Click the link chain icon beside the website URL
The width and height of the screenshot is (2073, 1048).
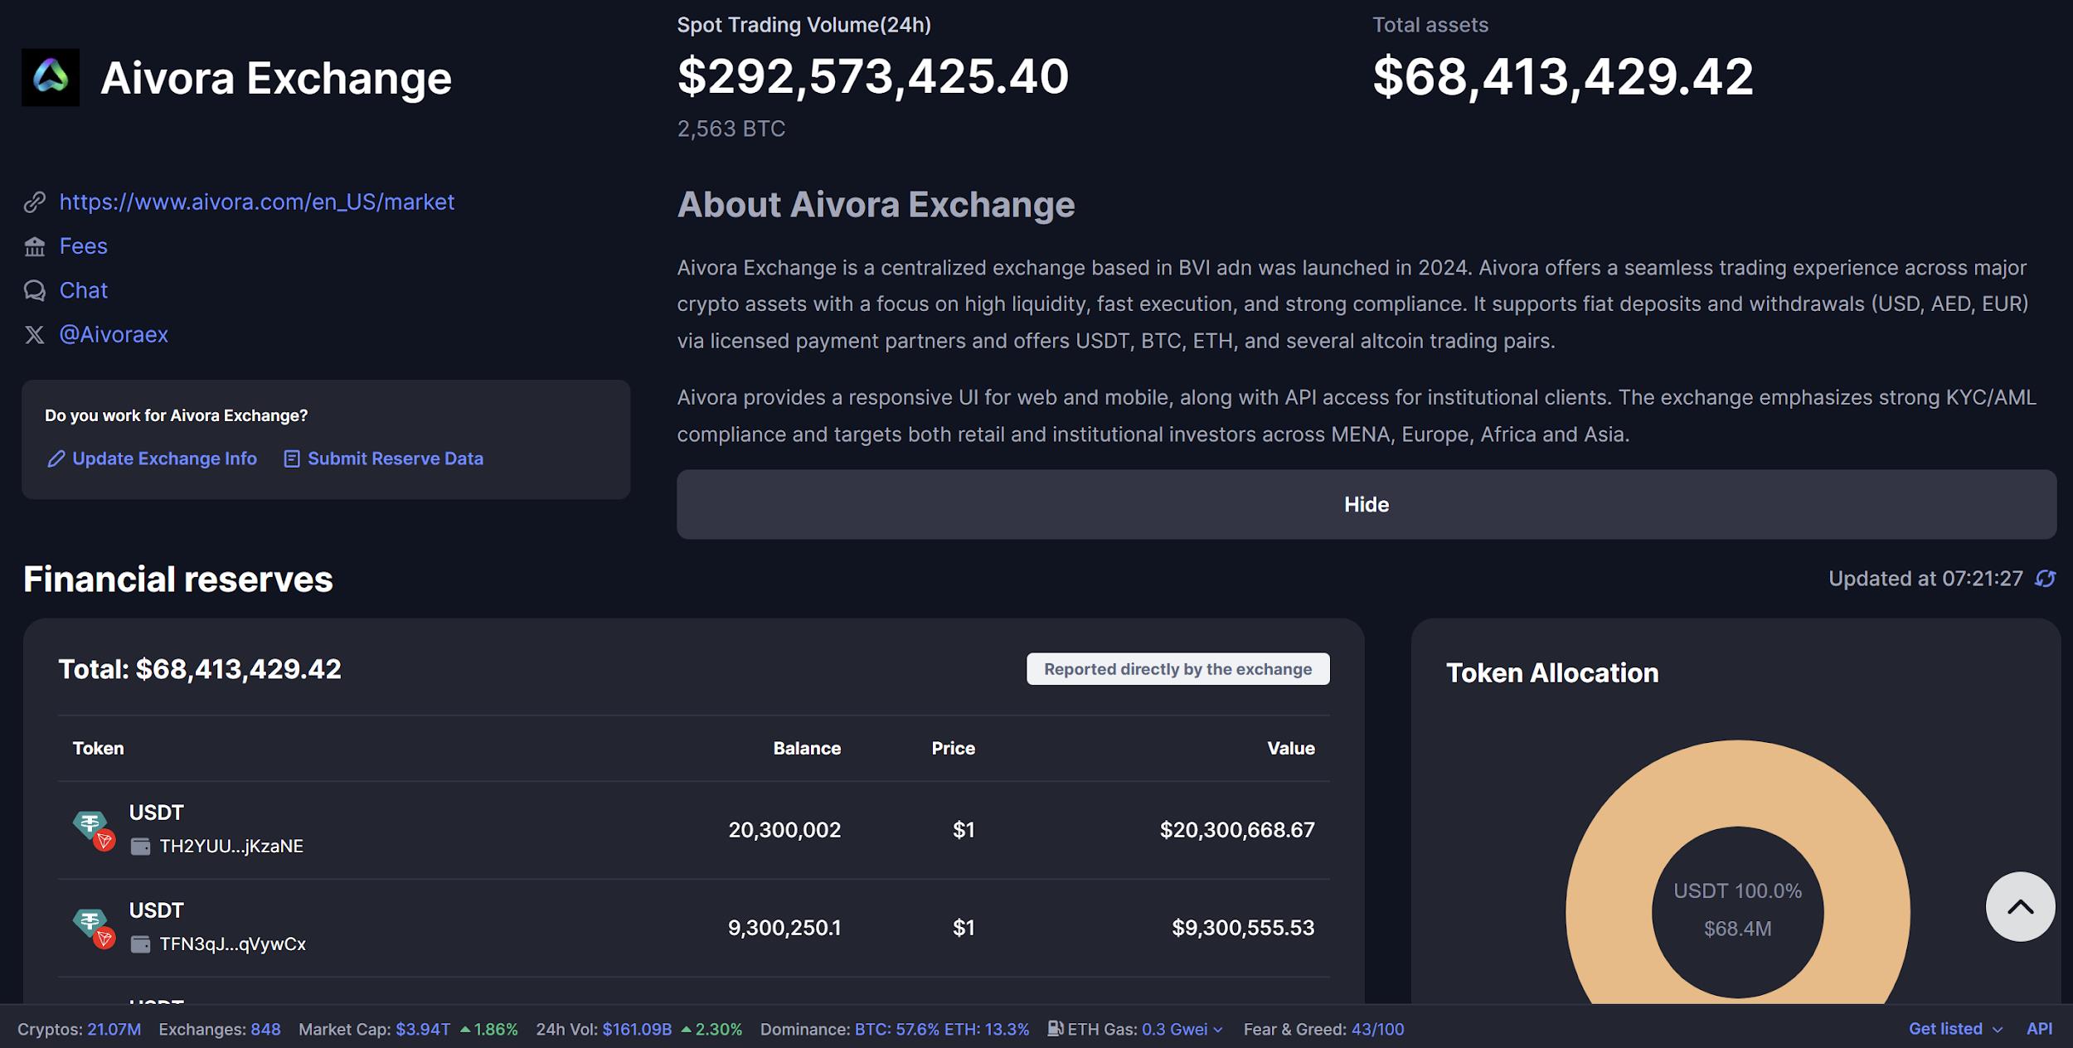point(35,201)
